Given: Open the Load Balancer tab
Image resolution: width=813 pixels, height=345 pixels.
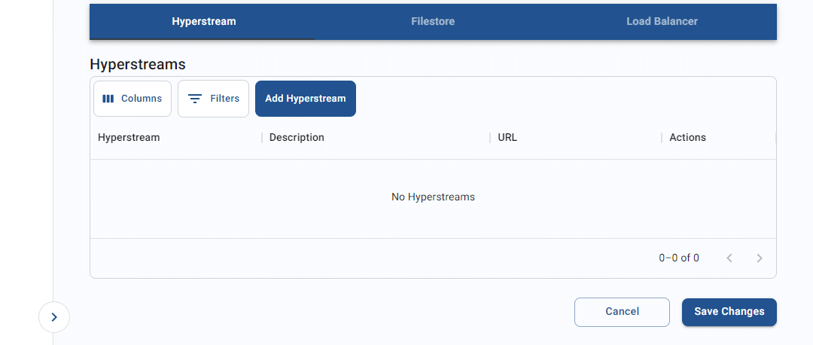Looking at the screenshot, I should (x=662, y=21).
